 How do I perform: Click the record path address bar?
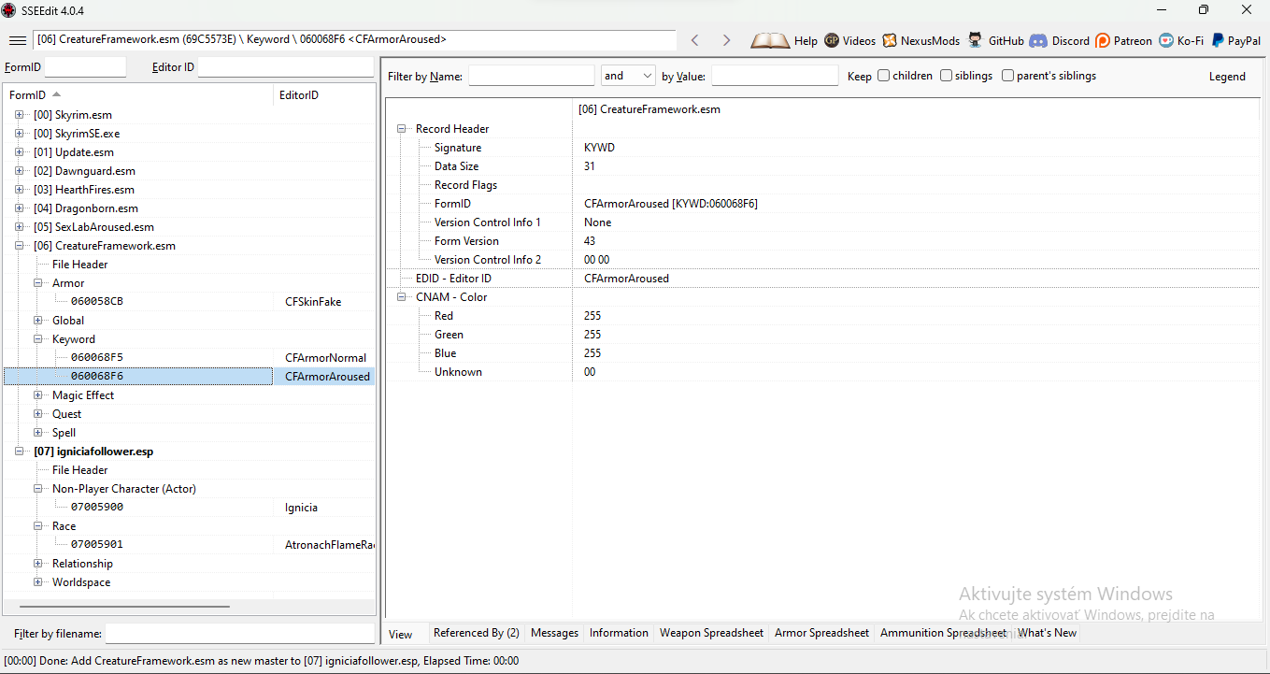pos(354,40)
